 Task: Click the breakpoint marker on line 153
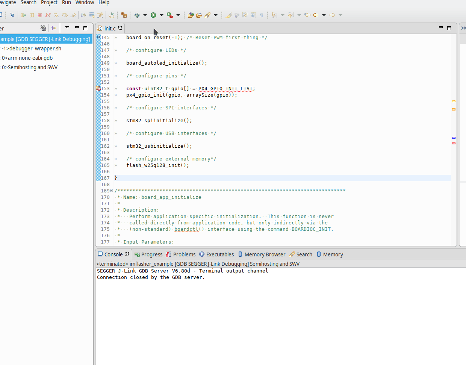coord(98,88)
